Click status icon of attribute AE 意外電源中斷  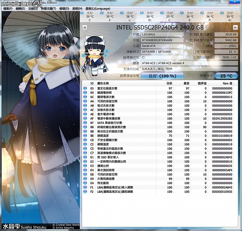pos(85,114)
